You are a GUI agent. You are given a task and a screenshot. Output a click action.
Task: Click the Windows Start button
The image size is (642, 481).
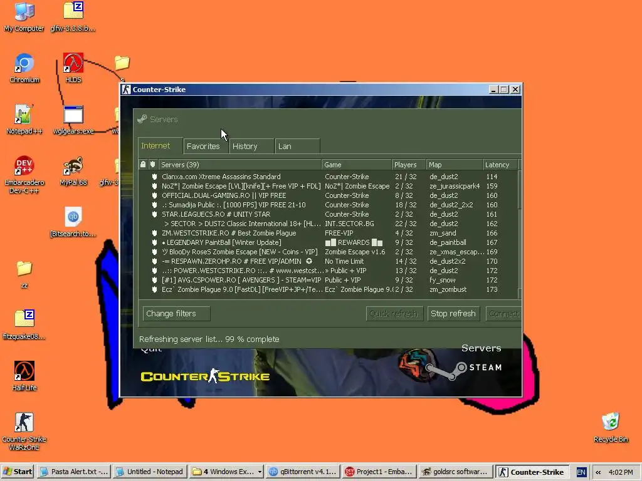pos(18,472)
